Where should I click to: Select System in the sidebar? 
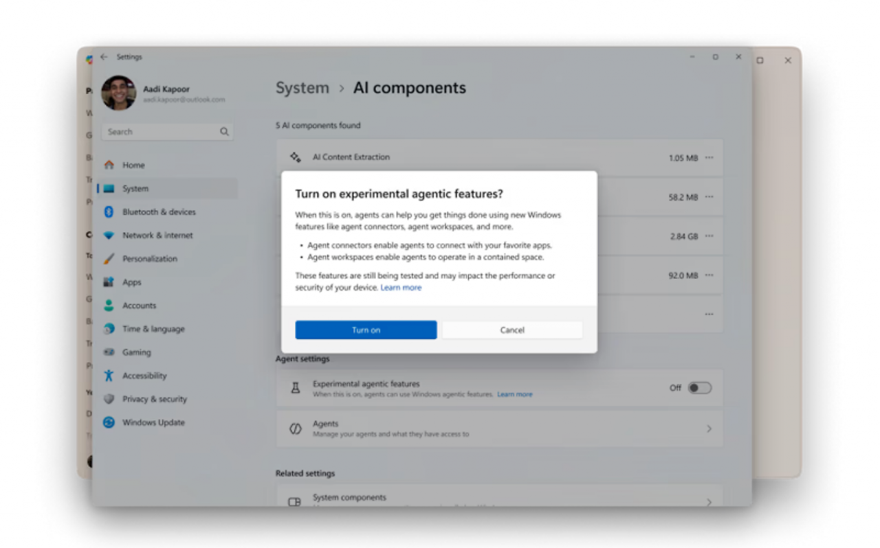(x=168, y=188)
